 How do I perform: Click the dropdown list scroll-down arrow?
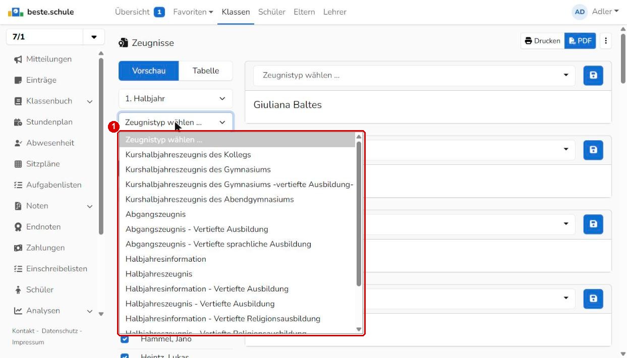click(359, 329)
